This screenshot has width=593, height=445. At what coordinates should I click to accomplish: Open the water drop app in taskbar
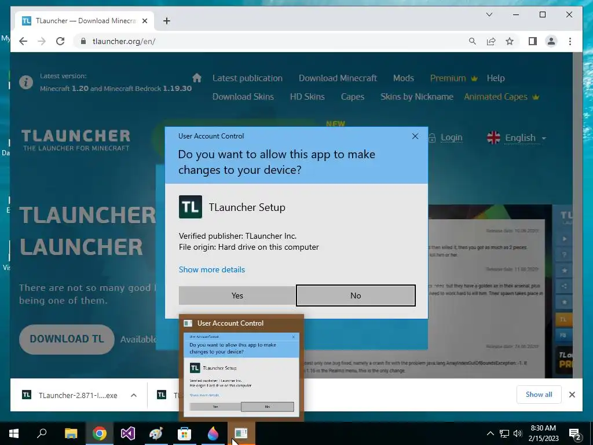(213, 433)
